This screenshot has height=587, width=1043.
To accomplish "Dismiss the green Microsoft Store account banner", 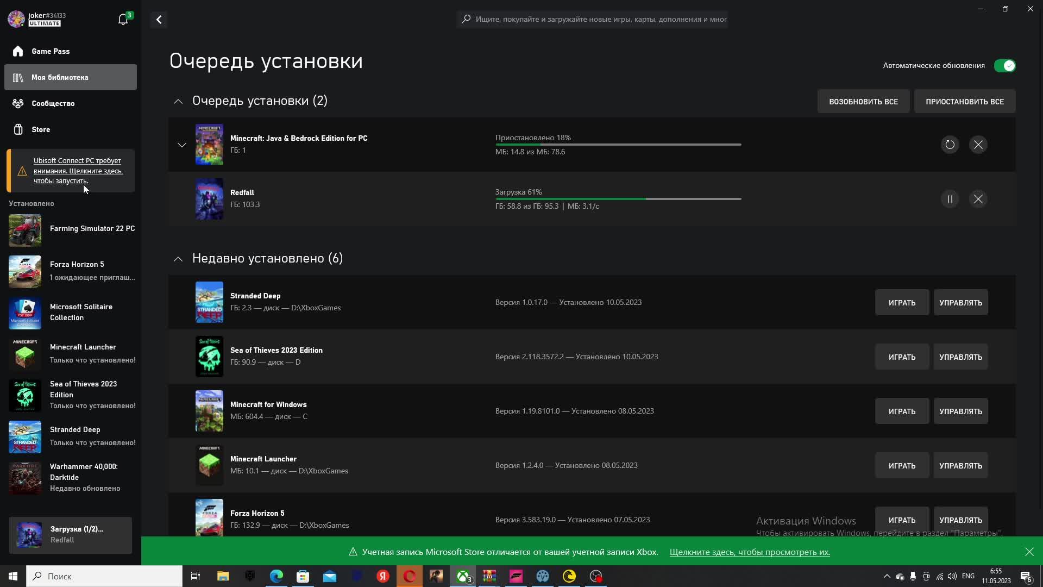I will click(1029, 552).
